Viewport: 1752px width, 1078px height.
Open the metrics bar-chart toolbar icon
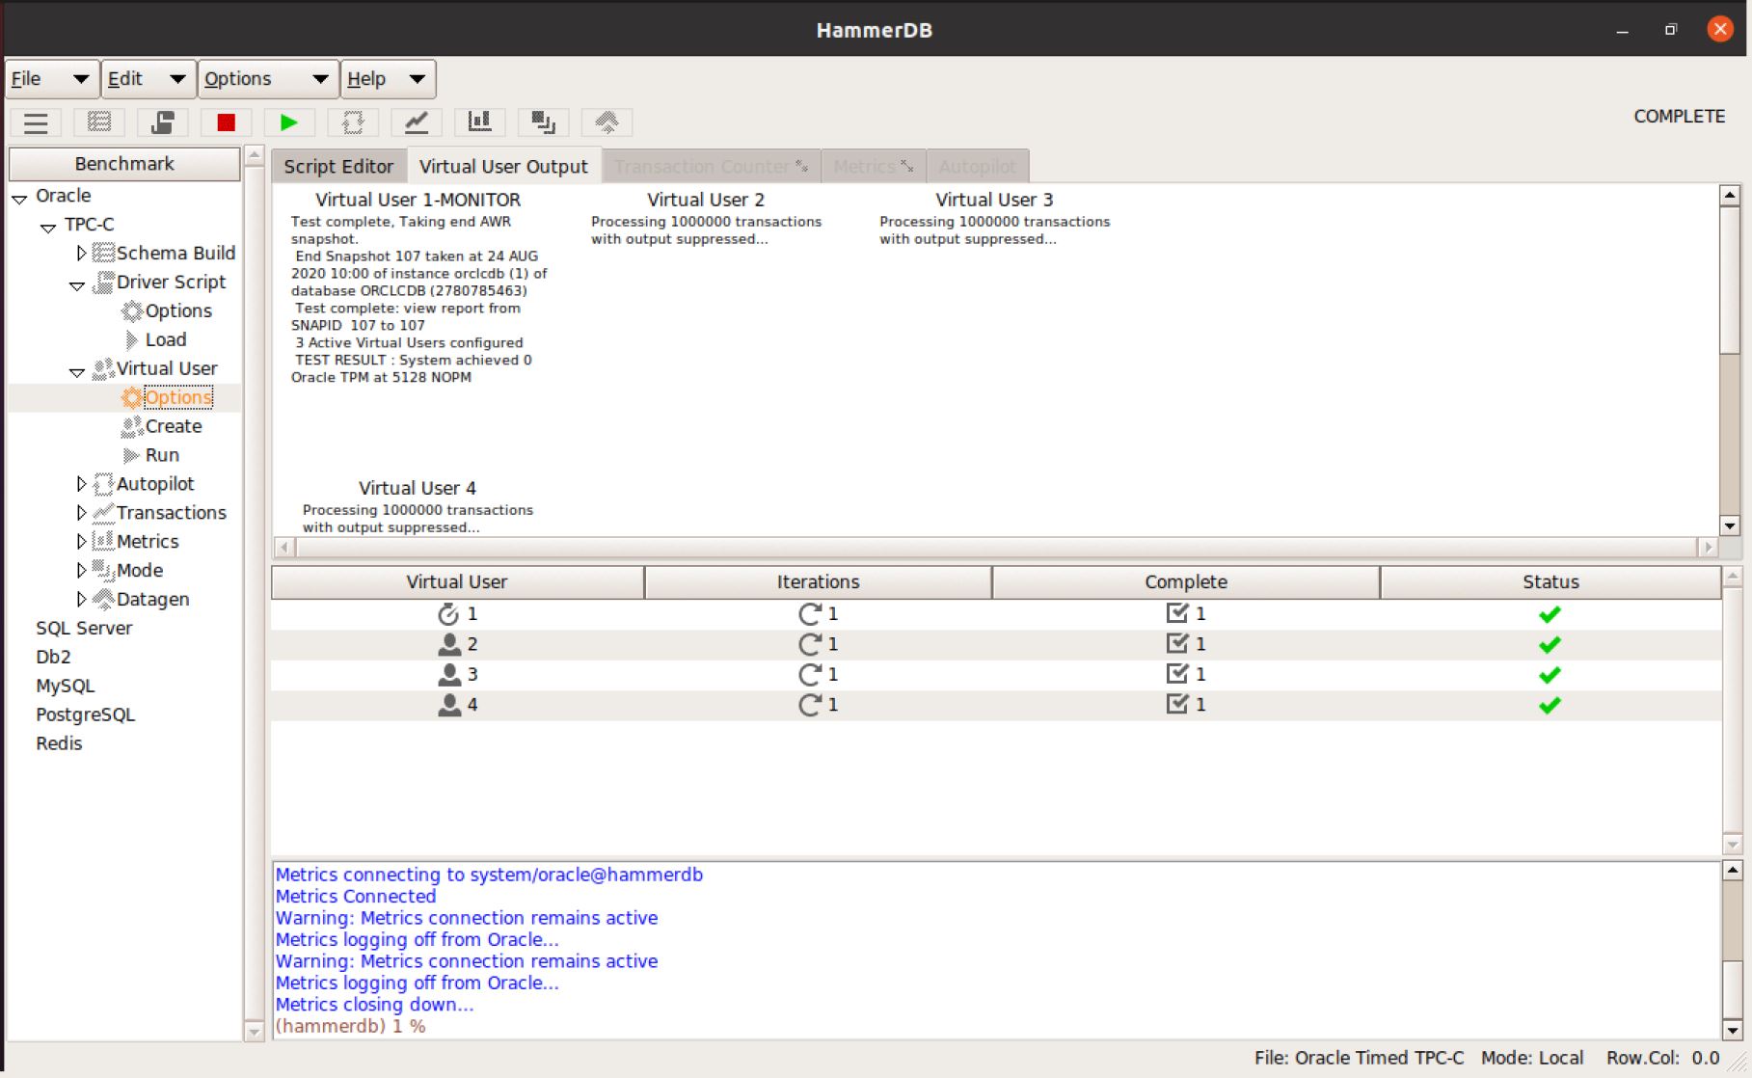(479, 122)
